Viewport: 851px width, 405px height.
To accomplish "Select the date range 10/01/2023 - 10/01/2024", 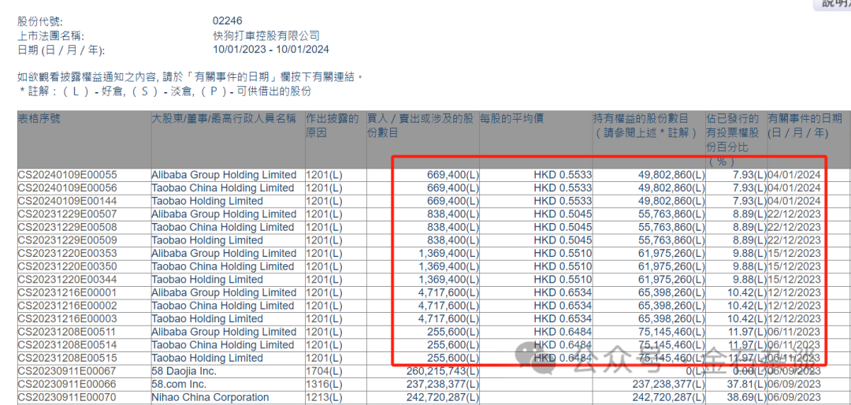I will [x=271, y=50].
